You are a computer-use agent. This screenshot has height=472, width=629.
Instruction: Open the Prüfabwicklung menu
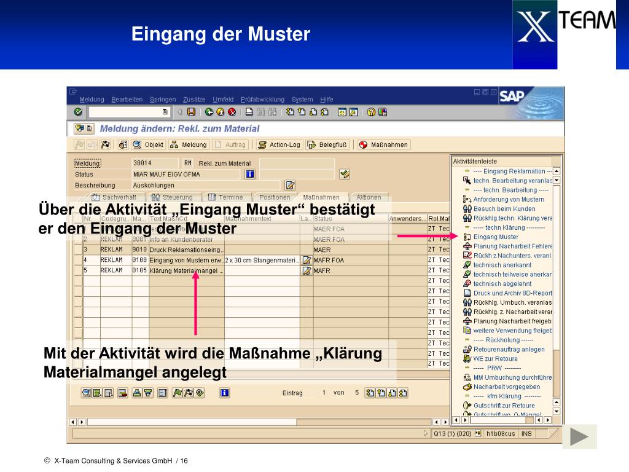coord(262,100)
